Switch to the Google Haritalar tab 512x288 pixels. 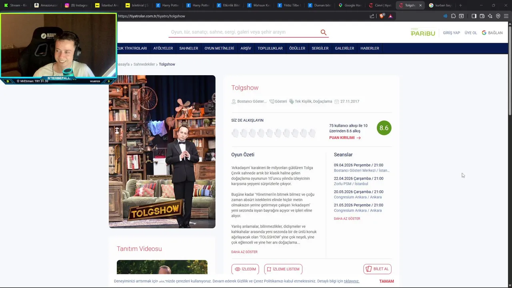tap(350, 5)
